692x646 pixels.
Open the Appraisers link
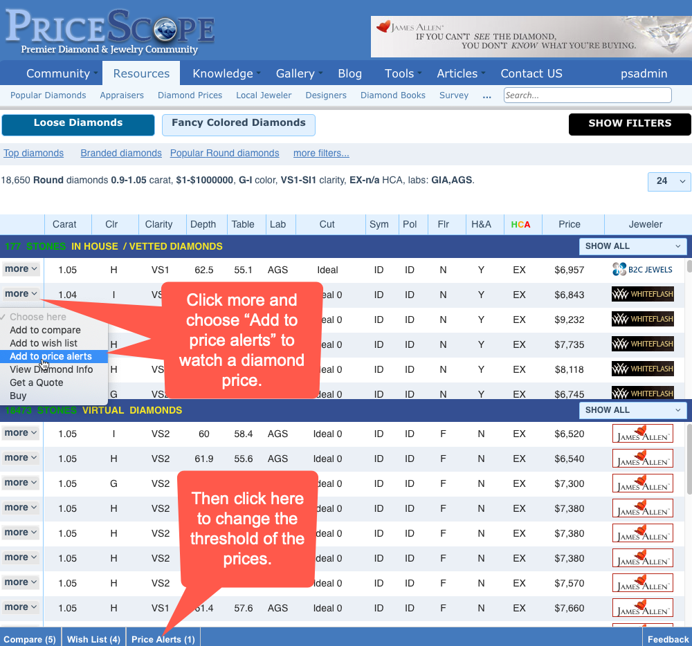coord(122,95)
